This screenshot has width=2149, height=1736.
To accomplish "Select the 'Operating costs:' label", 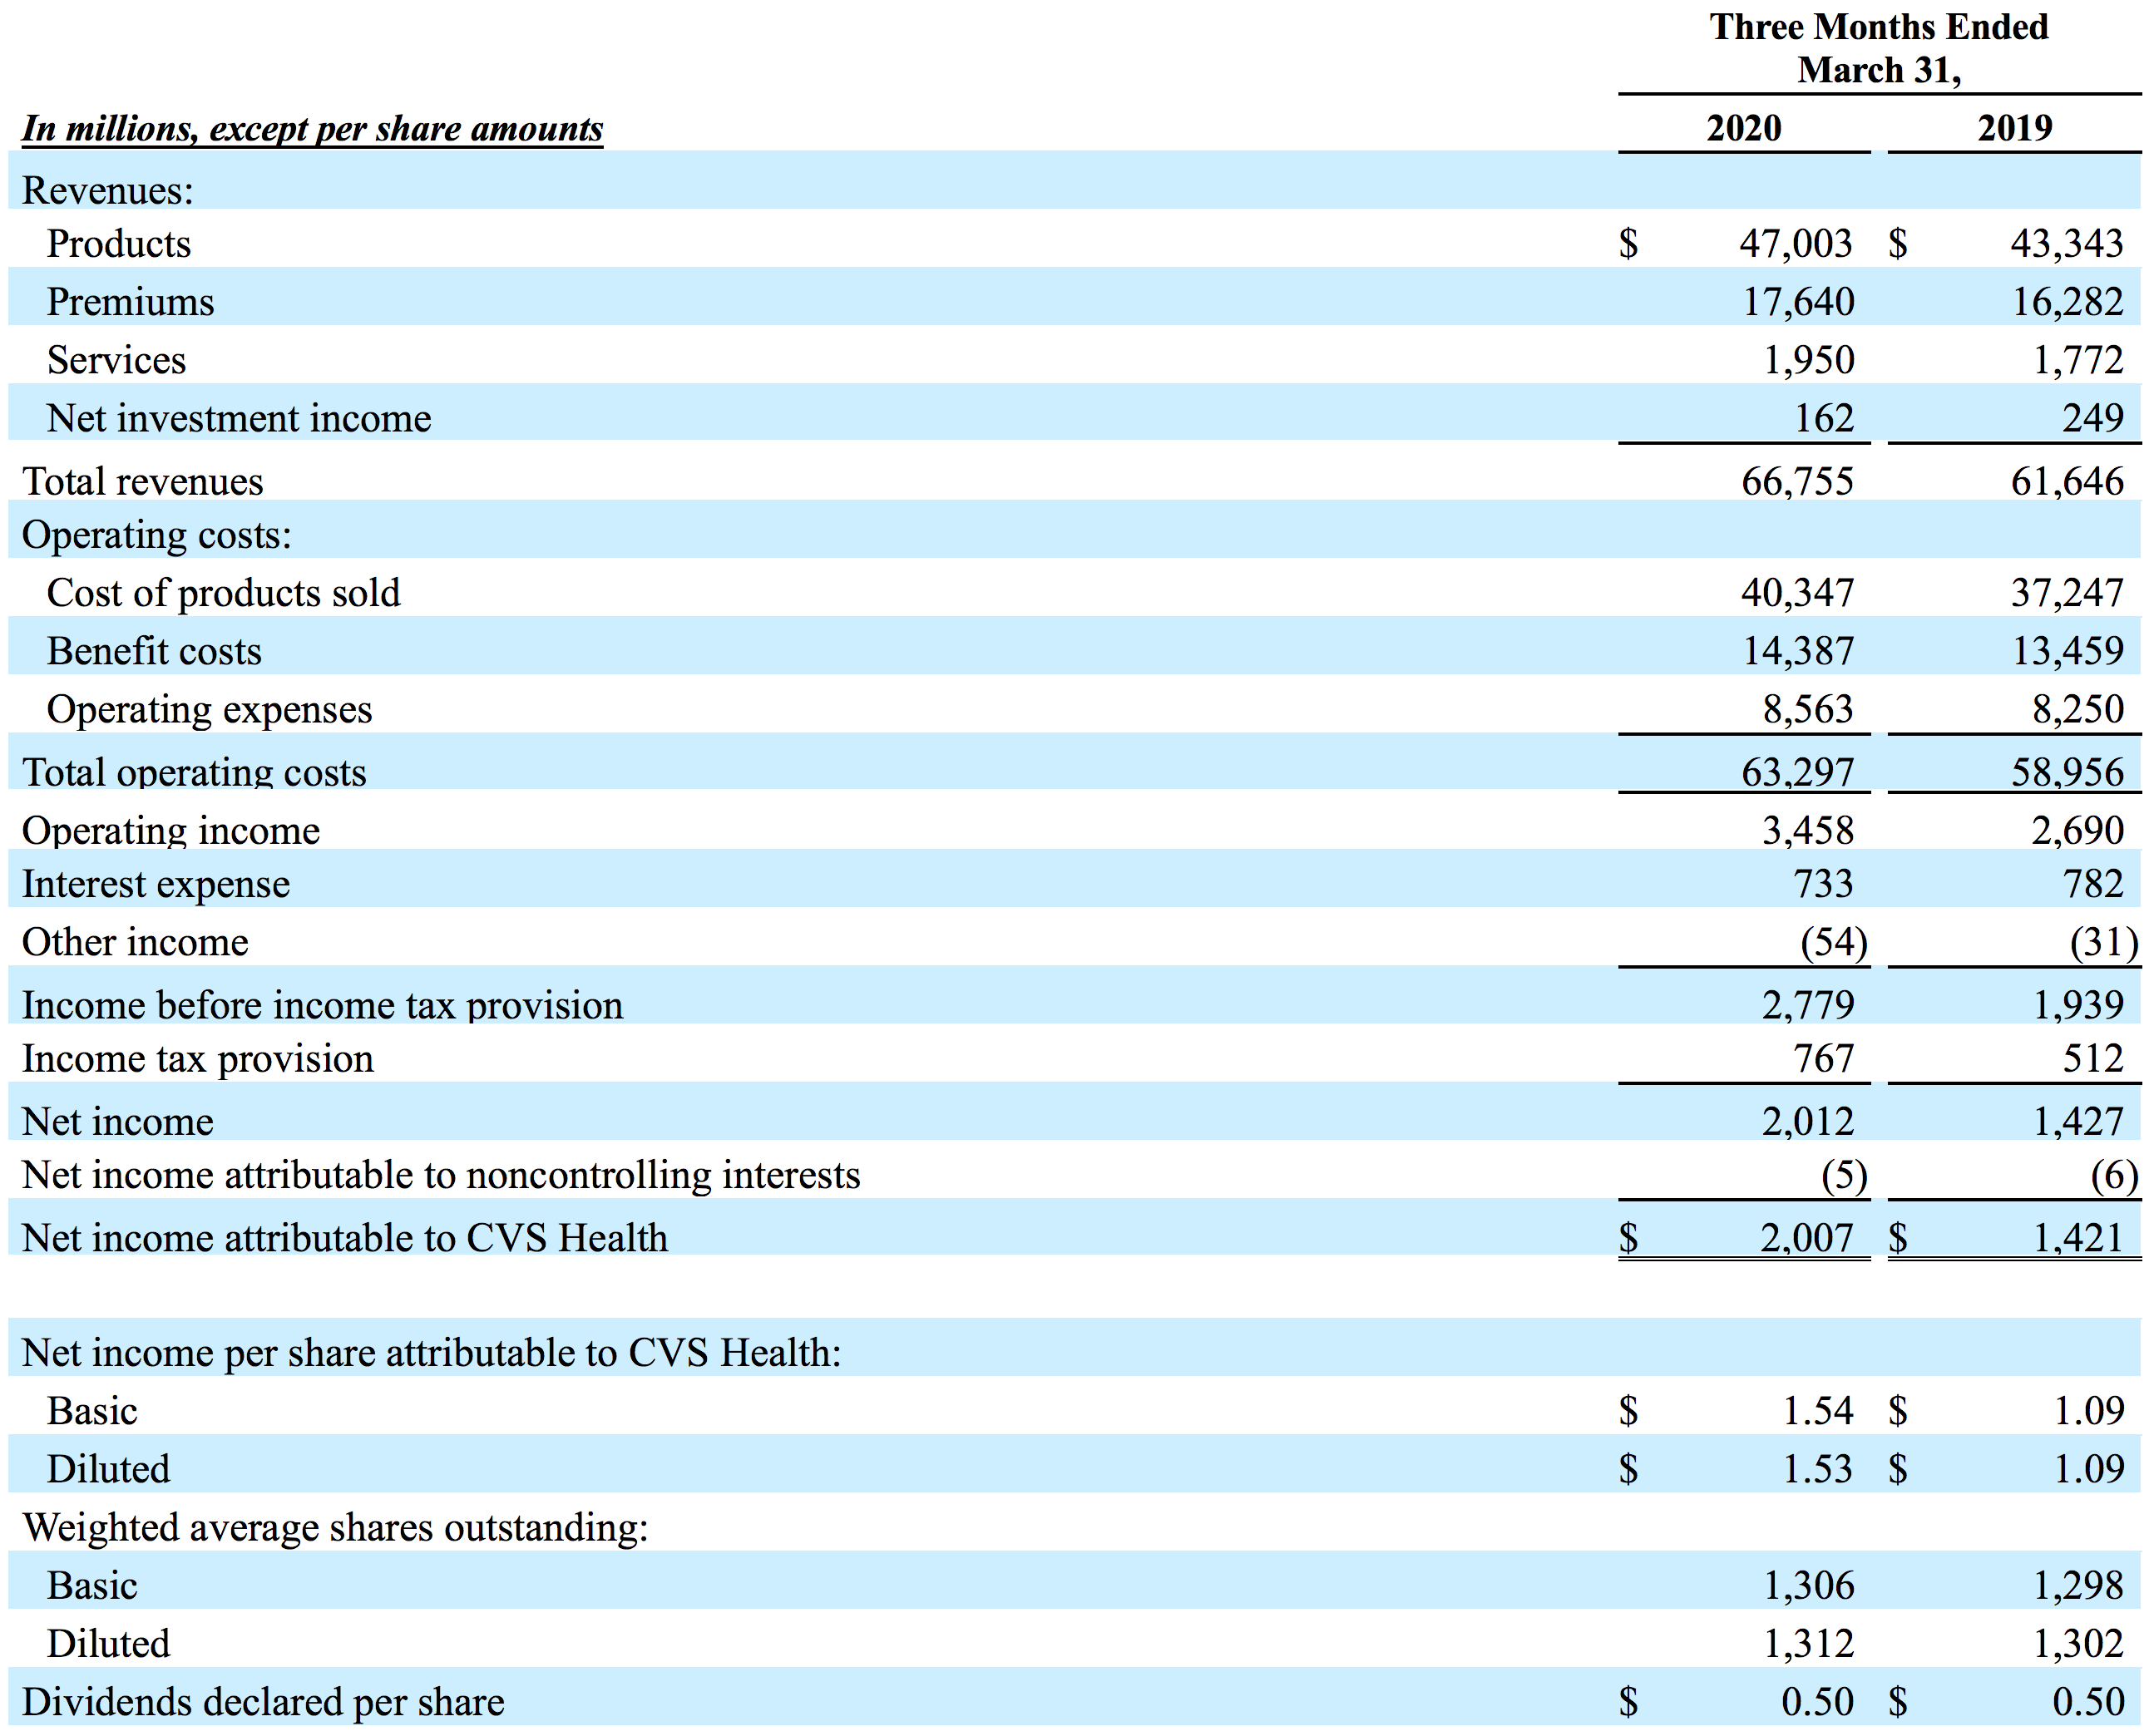I will (x=157, y=535).
